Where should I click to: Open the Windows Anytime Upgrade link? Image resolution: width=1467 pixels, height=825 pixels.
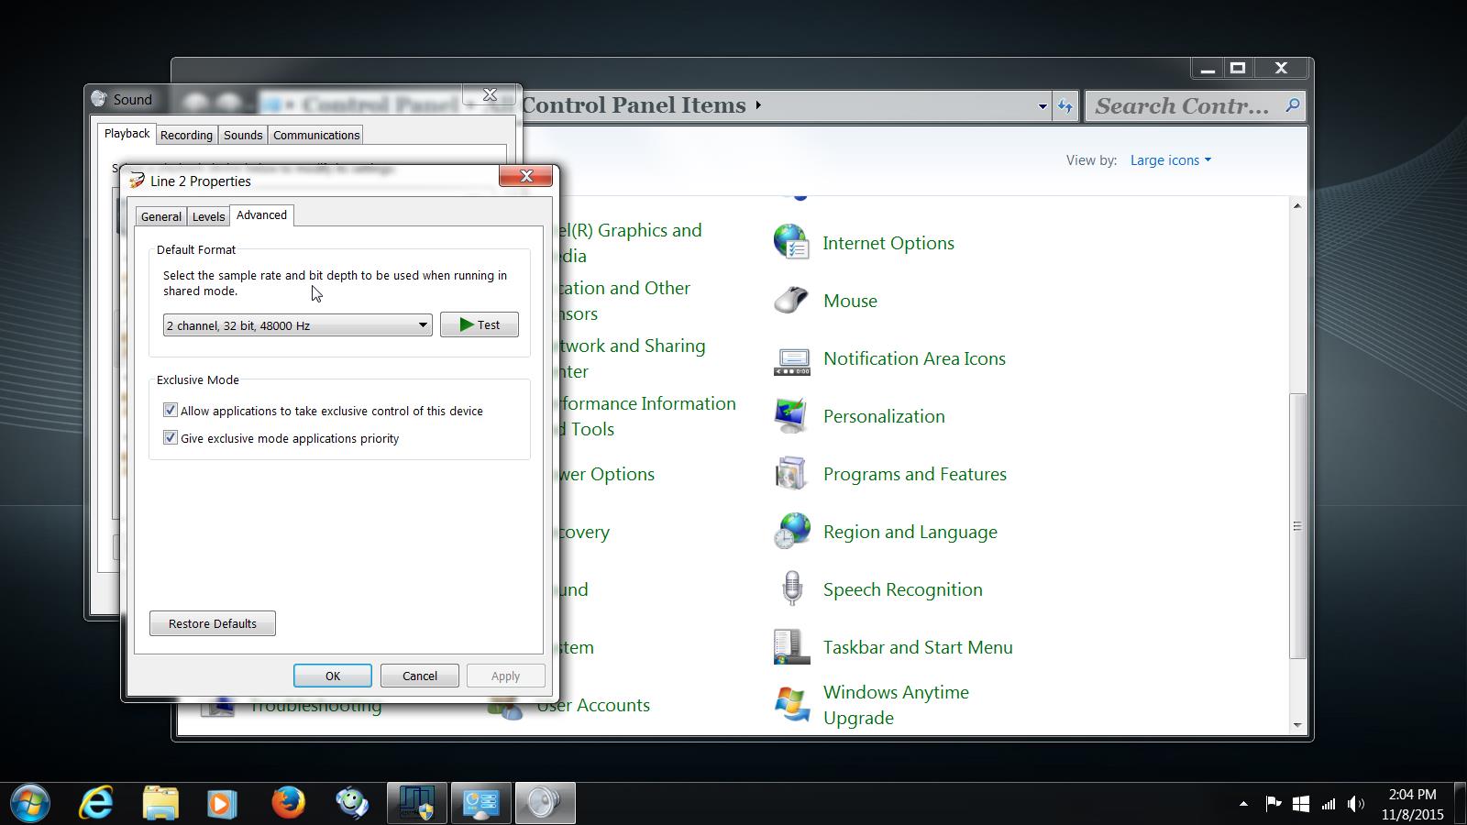(896, 705)
